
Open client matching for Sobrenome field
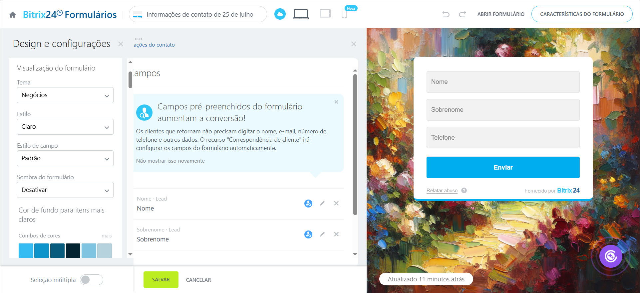pyautogui.click(x=308, y=234)
